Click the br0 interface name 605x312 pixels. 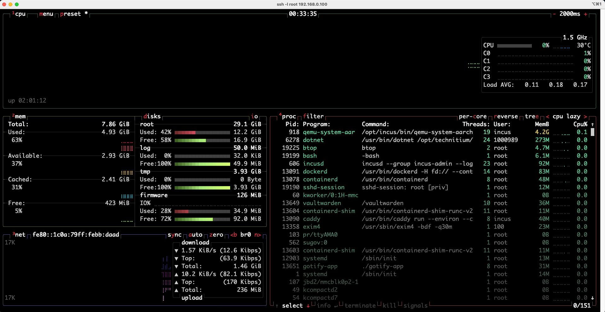[x=246, y=235]
